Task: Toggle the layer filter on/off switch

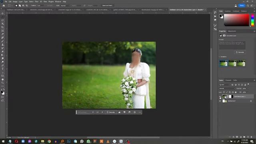Action: (x=248, y=84)
